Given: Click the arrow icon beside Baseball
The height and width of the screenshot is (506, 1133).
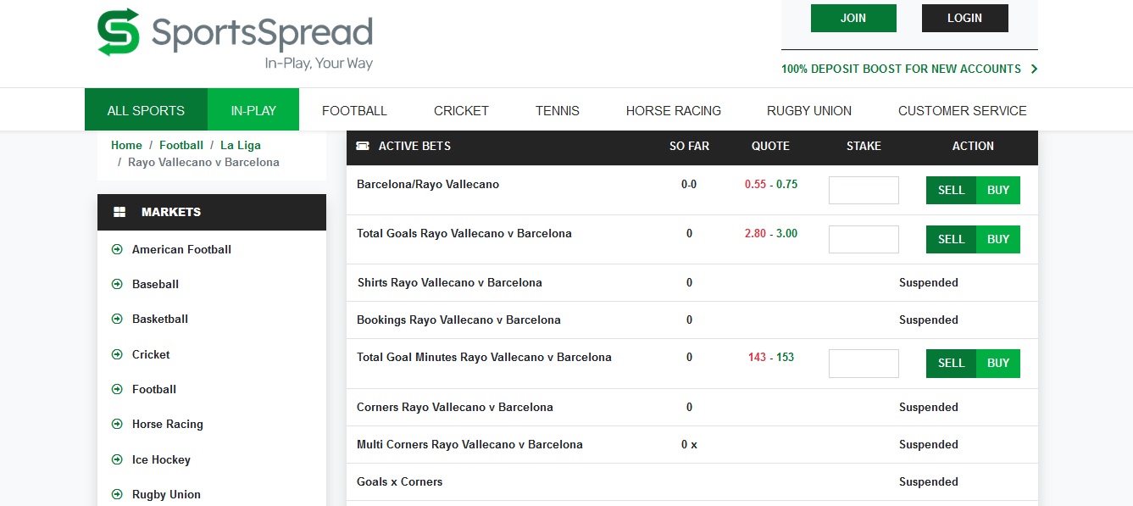Looking at the screenshot, I should pyautogui.click(x=117, y=284).
